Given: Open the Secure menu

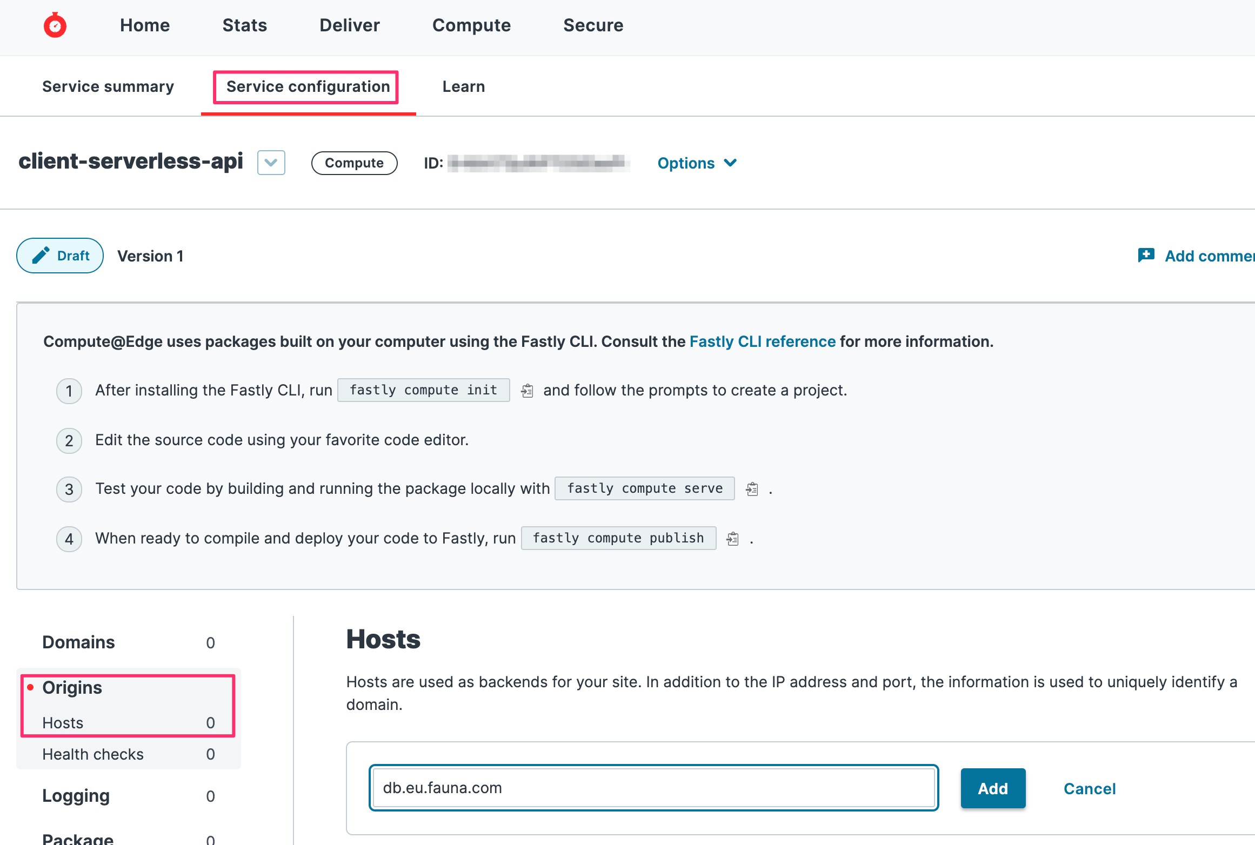Looking at the screenshot, I should [x=593, y=25].
